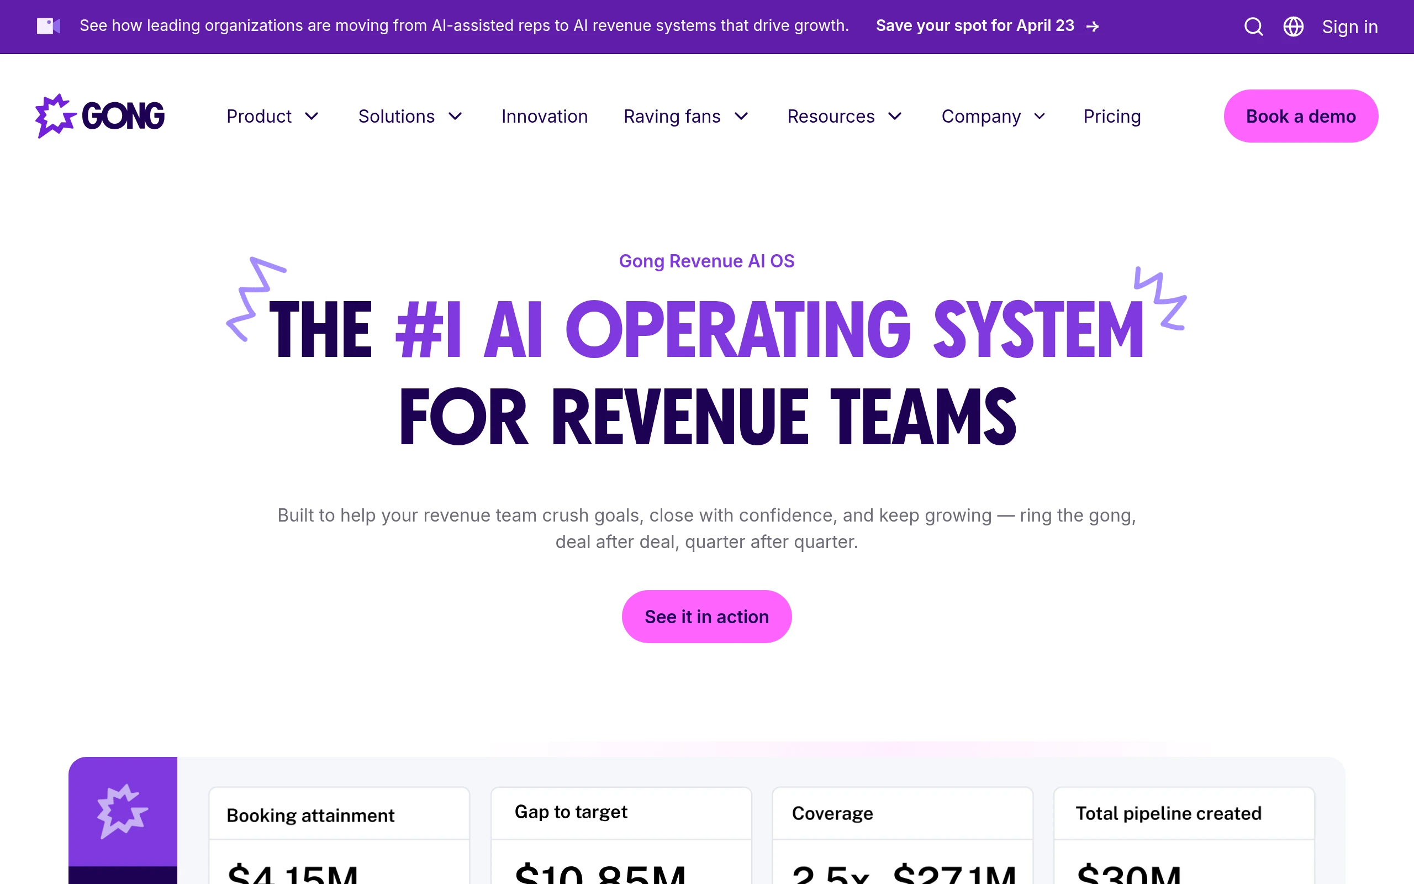Image resolution: width=1414 pixels, height=884 pixels.
Task: Click Gong star icon in dashboard sidebar
Action: pyautogui.click(x=123, y=811)
